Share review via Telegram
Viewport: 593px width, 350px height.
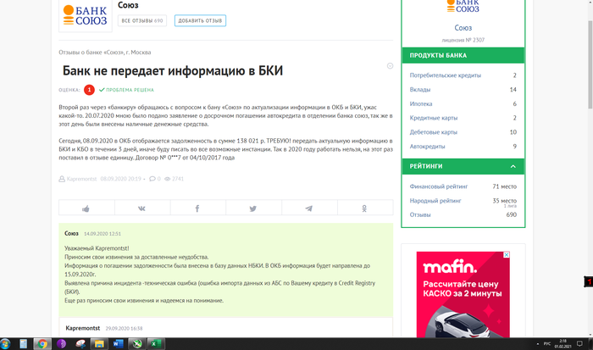click(309, 208)
